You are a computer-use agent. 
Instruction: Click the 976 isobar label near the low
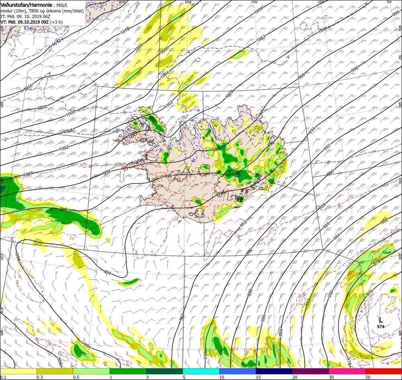tap(370, 293)
